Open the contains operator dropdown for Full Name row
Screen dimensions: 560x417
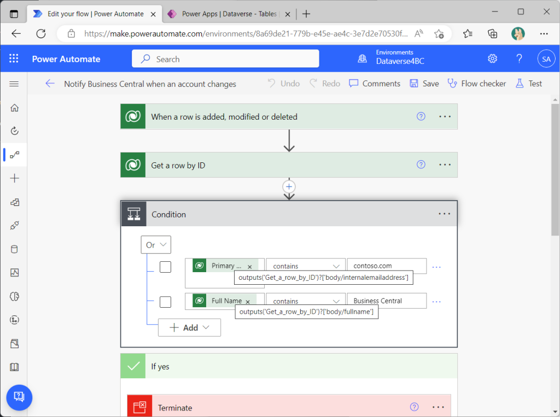point(305,301)
